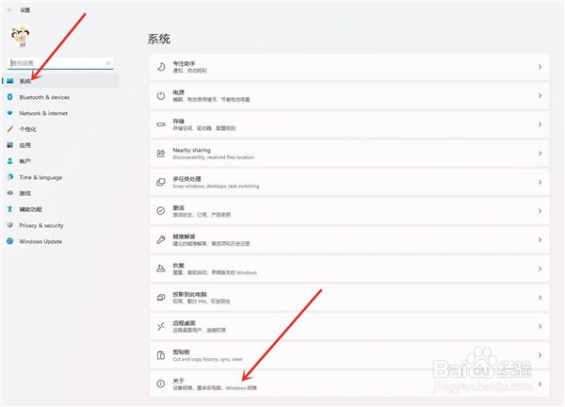Expand 存储 row chevron
The image size is (565, 407).
tap(541, 124)
